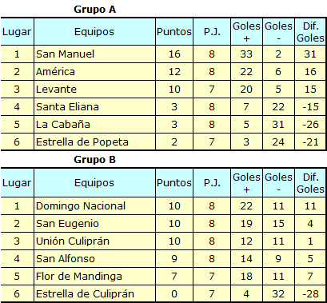Select San Manuel's goal difference of 31
This screenshot has width=327, height=303.
click(x=310, y=54)
